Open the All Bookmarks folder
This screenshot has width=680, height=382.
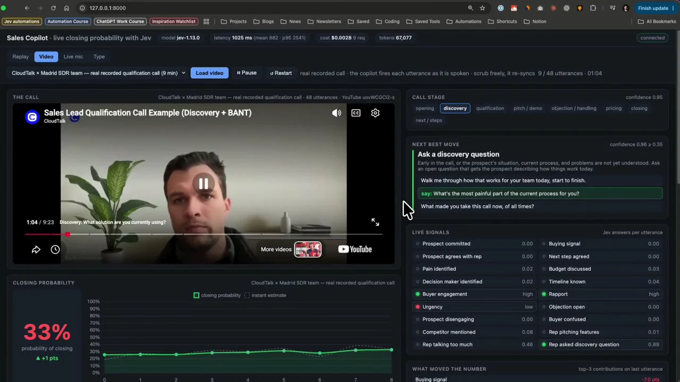click(x=657, y=21)
